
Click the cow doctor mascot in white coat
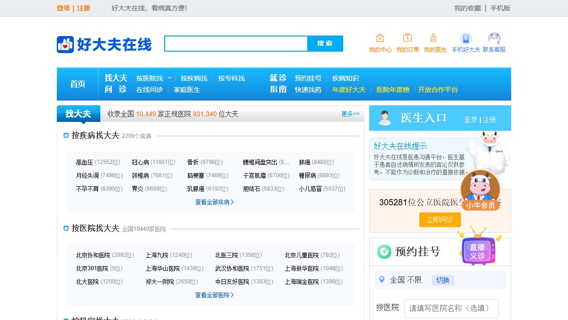[489, 153]
